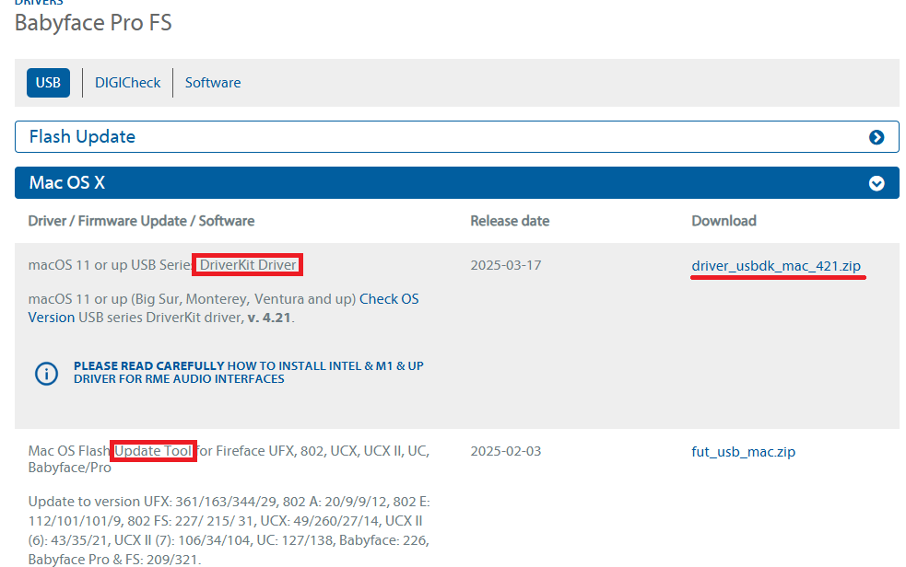This screenshot has width=906, height=567.
Task: Open the Check OS Version link
Action: click(x=224, y=308)
